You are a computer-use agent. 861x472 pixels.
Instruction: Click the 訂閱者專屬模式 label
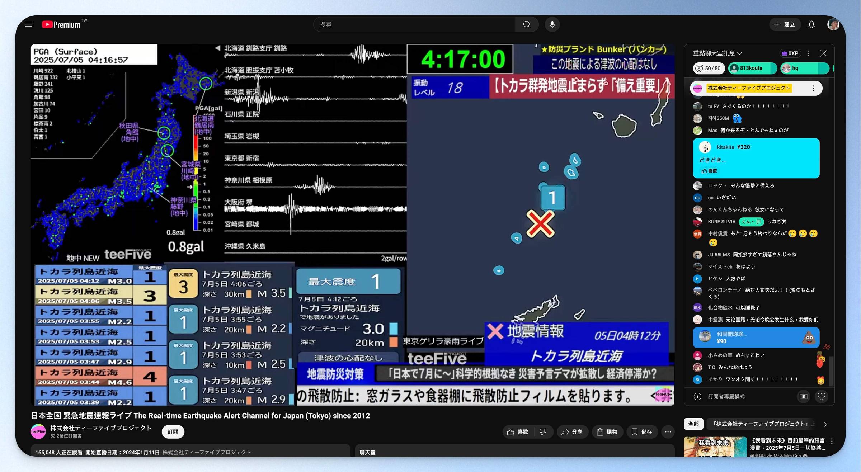(726, 397)
